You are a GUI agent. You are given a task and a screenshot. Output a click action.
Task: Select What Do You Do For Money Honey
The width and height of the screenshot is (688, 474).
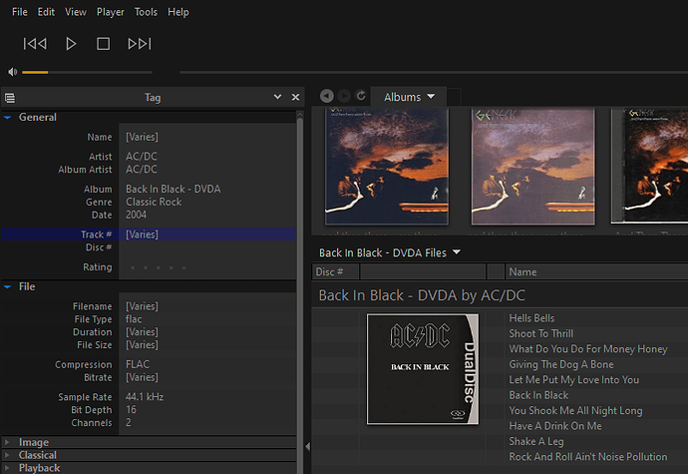[588, 349]
